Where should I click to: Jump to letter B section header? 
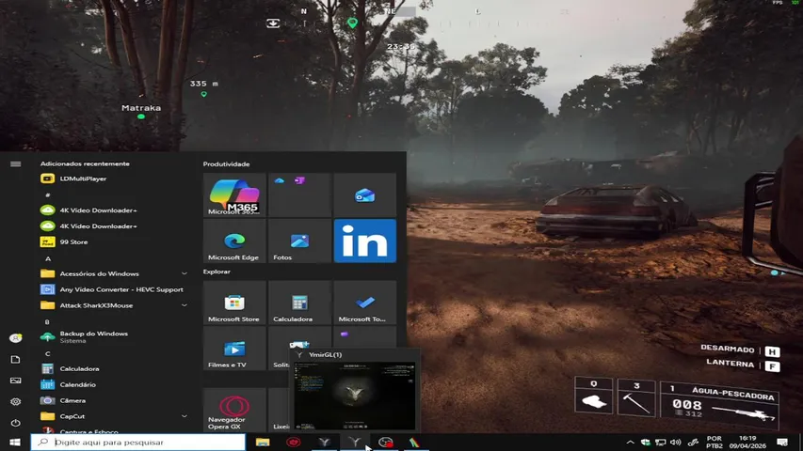(x=48, y=321)
